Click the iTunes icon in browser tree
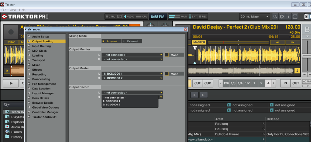 click(8, 131)
